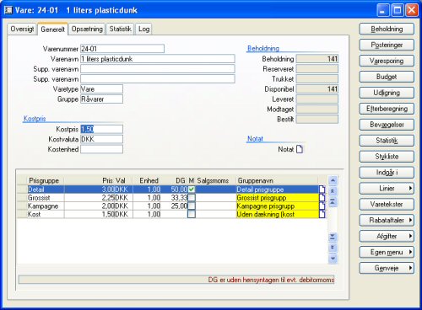422x310 pixels.
Task: Expand the Linier submenu button
Action: click(x=387, y=188)
